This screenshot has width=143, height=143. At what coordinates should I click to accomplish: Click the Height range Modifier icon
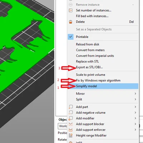[70, 135]
